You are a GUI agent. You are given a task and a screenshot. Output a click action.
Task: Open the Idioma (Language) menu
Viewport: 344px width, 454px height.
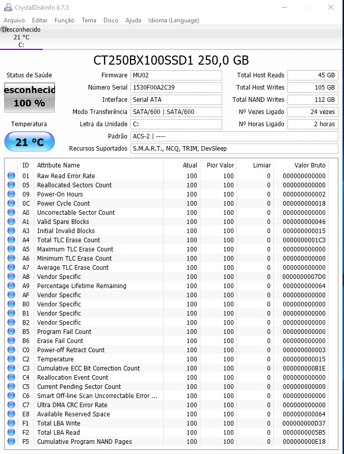(174, 20)
